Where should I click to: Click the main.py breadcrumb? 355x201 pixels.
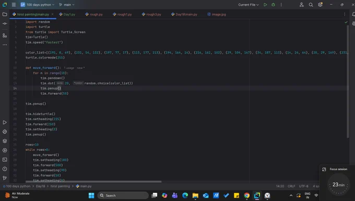[84, 186]
